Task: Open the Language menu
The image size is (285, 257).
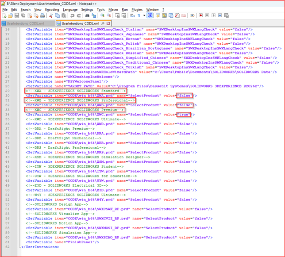Action: click(70, 9)
